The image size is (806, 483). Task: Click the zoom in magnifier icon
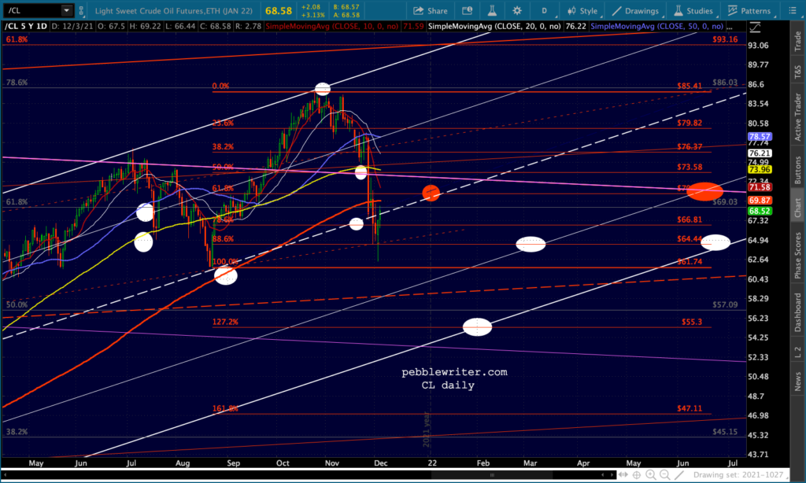pyautogui.click(x=651, y=475)
